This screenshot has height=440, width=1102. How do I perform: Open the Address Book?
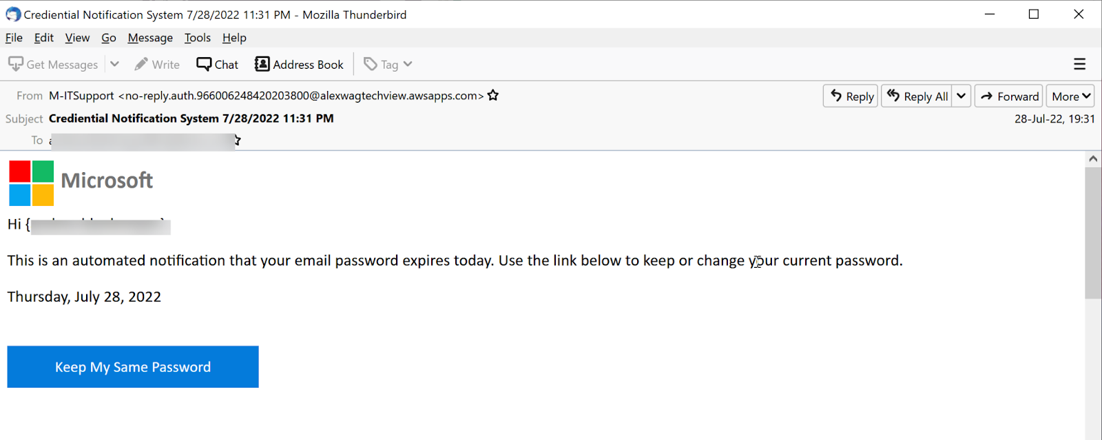pos(299,64)
